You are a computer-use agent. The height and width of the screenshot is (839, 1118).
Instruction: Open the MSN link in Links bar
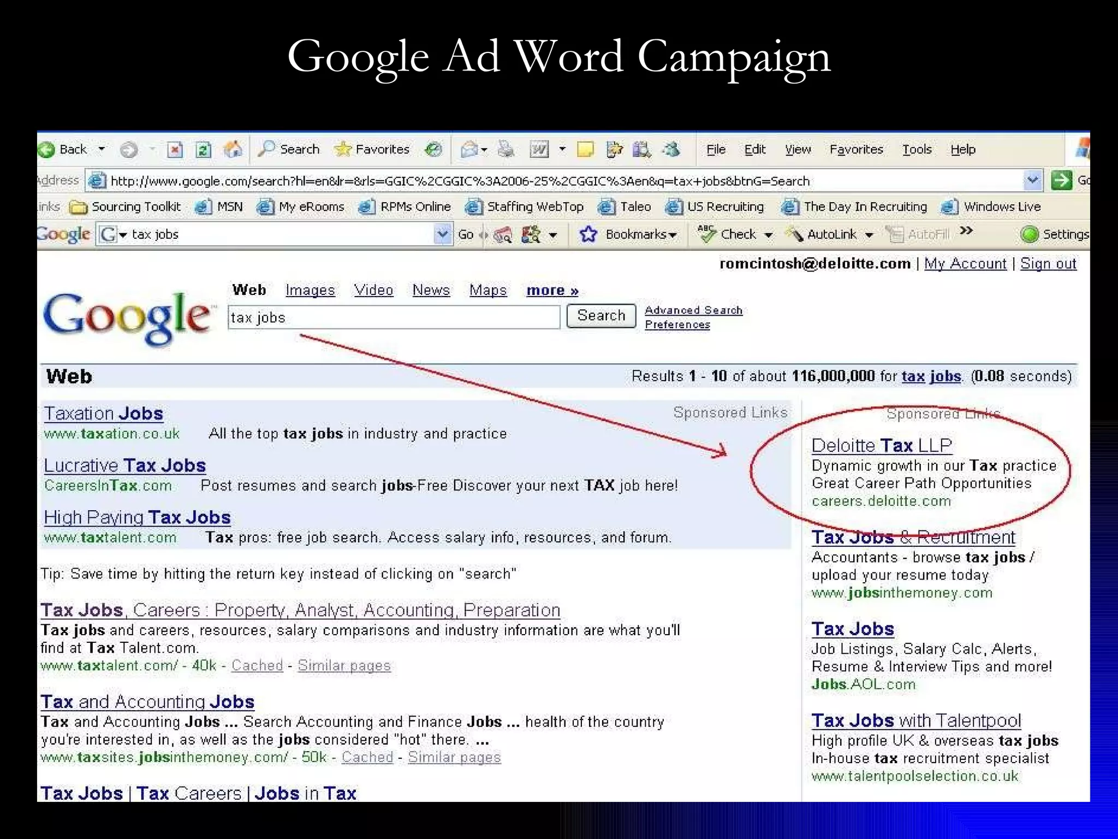click(219, 207)
